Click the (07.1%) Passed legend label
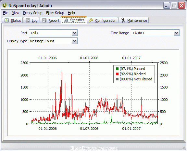 [x=132, y=69]
